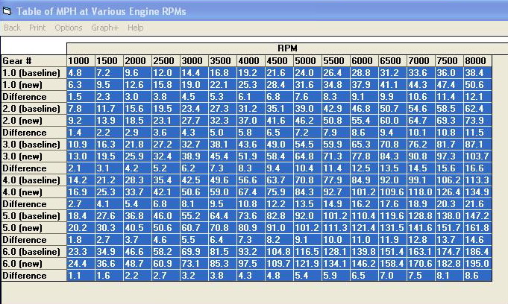Screen dimensions: 508x304
Task: Open the Options menu
Action: 69,28
